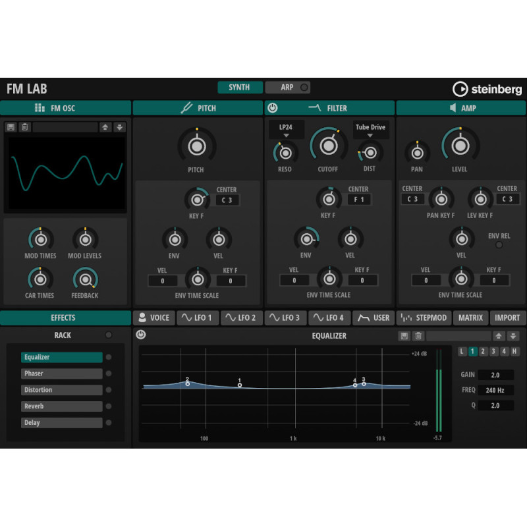Select EQ band 4 button
The image size is (527, 527).
(504, 352)
